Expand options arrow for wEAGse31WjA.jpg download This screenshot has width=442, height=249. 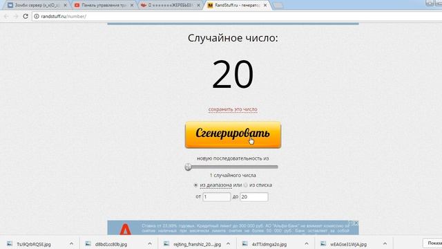click(385, 243)
